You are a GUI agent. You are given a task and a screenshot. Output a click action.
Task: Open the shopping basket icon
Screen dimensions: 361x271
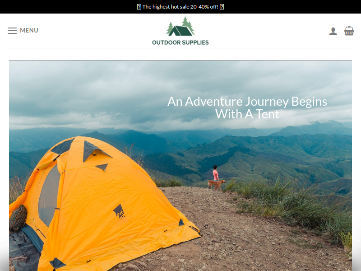349,31
